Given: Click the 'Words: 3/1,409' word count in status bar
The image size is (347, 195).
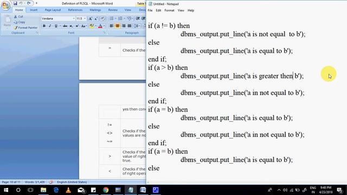Looking at the screenshot, I should point(35,182).
